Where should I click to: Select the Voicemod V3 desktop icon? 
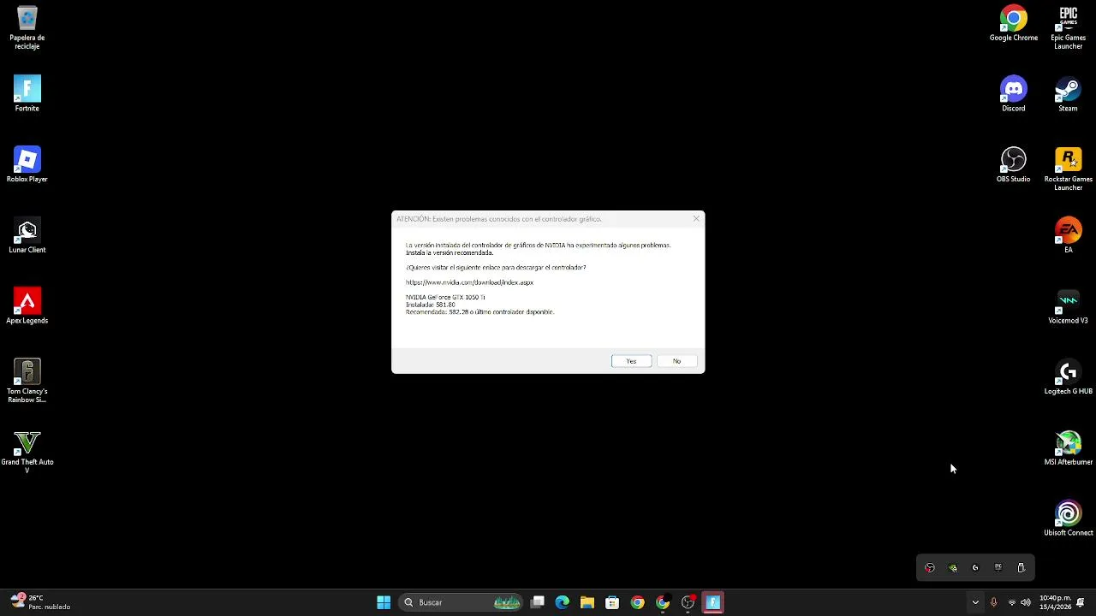1069,306
